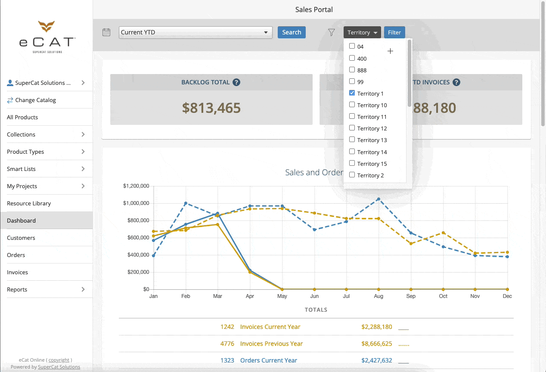Expand the Smart Lists submenu chevron
Screen dimensions: 546x372
[83, 169]
